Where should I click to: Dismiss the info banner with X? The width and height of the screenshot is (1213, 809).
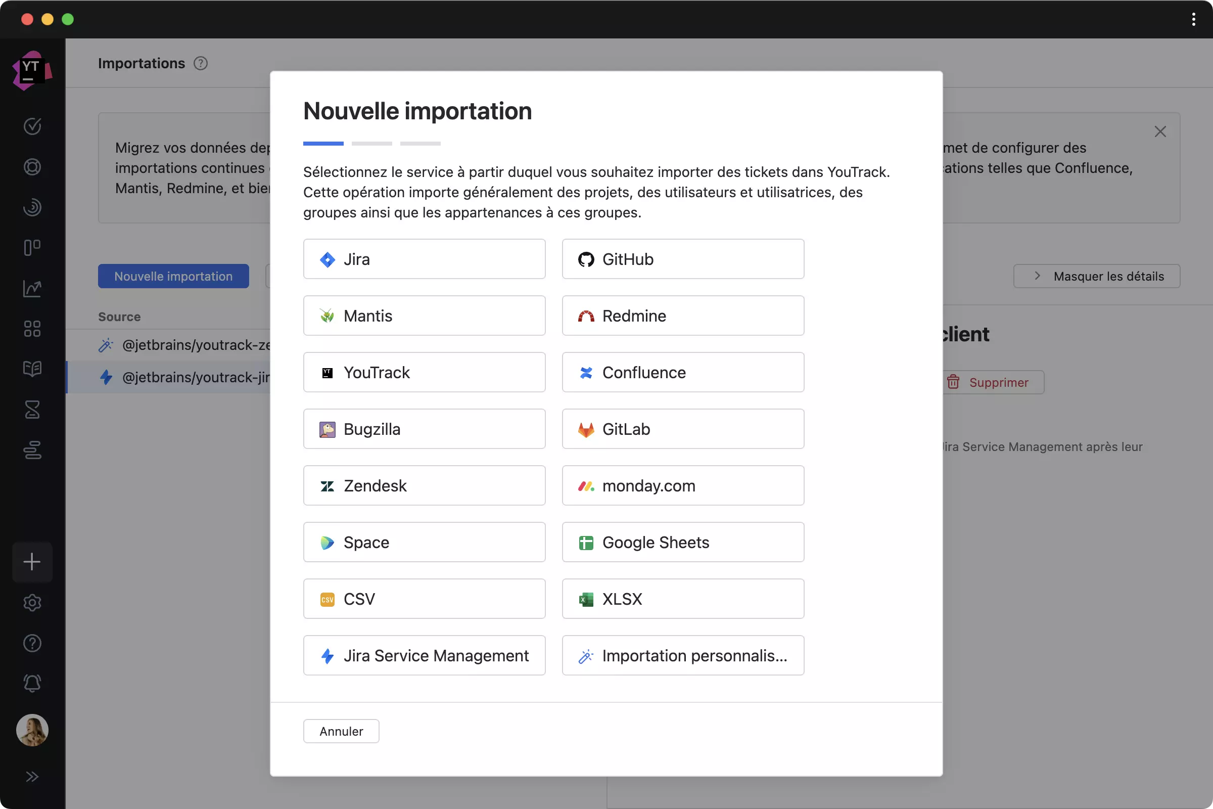click(x=1160, y=131)
